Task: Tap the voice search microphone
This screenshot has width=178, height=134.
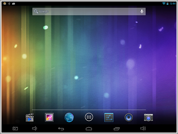Action: tap(142, 11)
